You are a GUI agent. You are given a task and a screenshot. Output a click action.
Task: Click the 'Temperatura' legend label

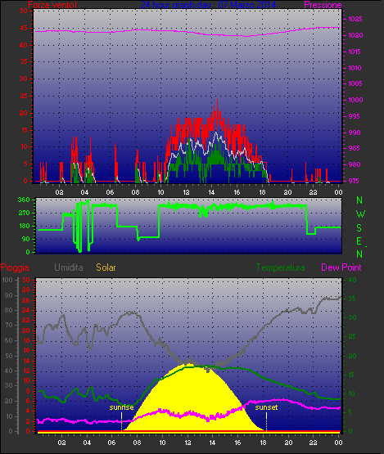point(280,267)
